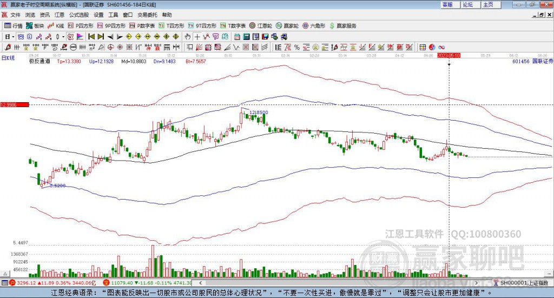Expand the candlestick style dropdown arrow
554x298 pixels.
click(63, 36)
